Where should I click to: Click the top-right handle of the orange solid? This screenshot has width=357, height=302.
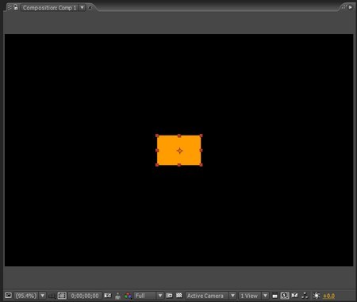202,136
